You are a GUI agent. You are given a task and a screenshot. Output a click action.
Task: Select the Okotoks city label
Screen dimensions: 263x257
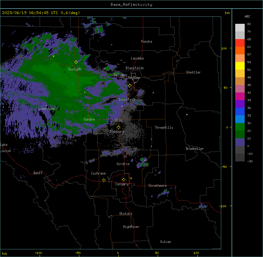click(x=126, y=214)
